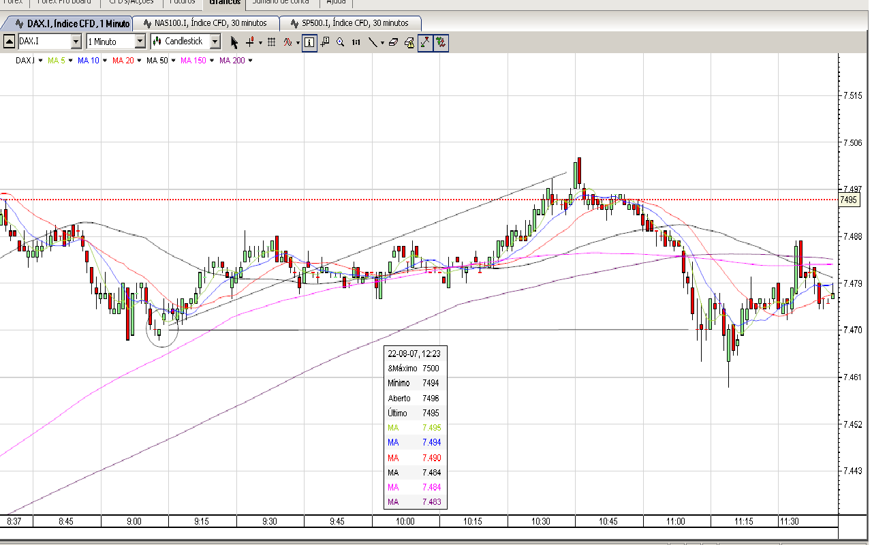Toggle the diagonal arrows autoscale button
The width and height of the screenshot is (872, 545).
425,42
